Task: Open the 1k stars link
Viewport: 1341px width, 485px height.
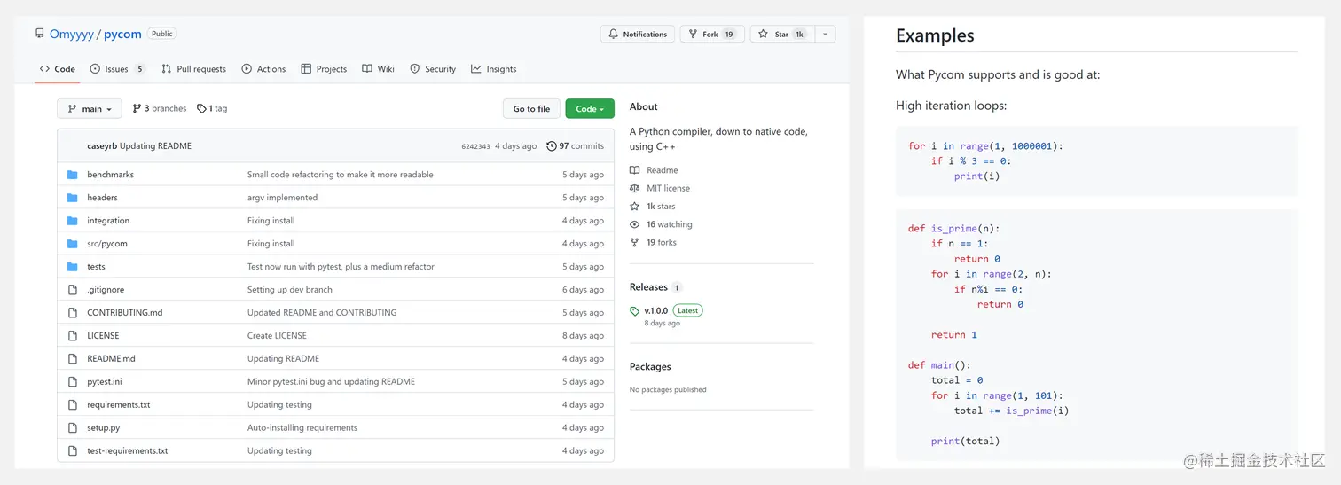Action: pos(661,207)
